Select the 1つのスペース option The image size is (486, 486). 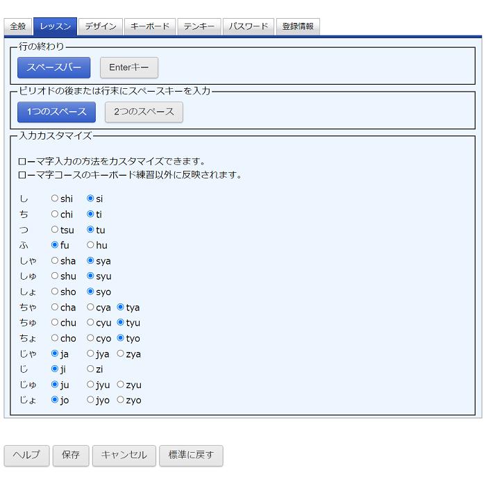[56, 112]
